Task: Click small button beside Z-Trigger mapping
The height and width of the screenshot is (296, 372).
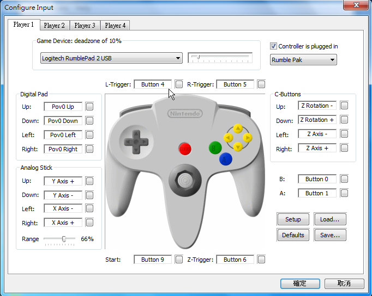Action: pos(261,260)
